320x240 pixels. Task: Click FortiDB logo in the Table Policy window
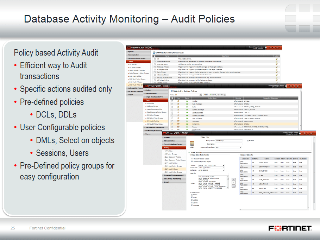[x=175, y=133]
